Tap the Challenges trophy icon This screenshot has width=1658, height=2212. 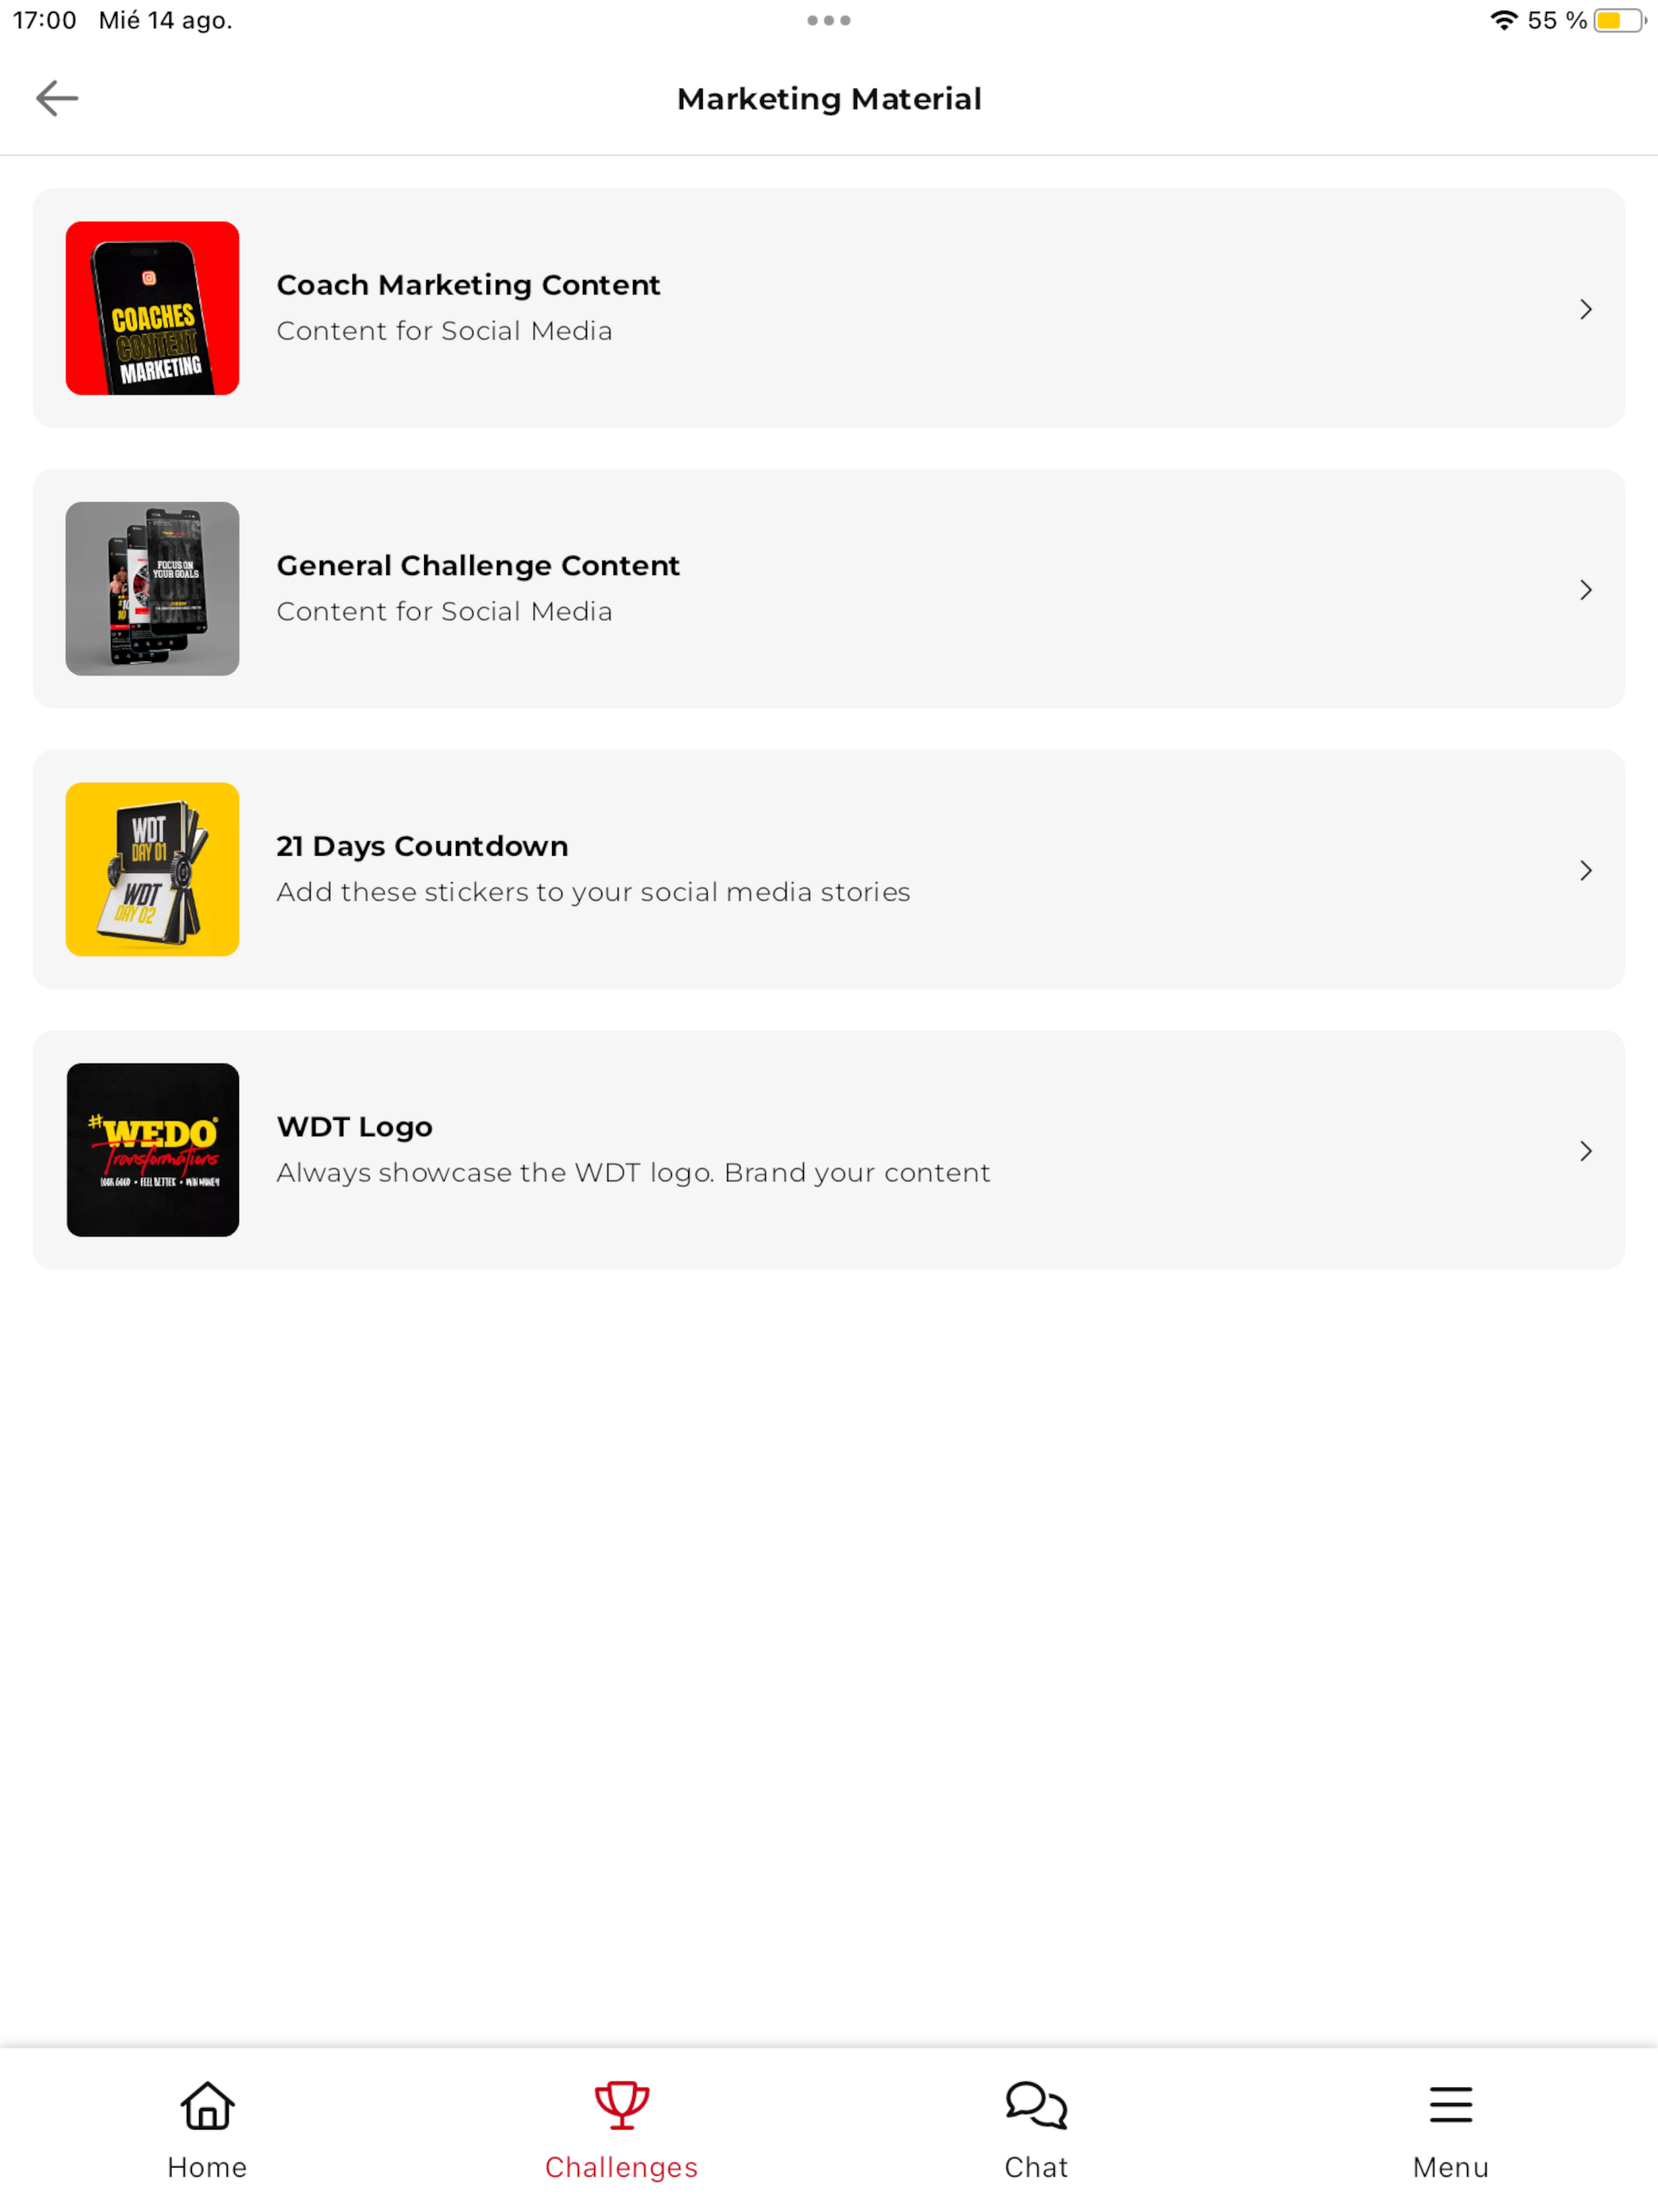(621, 2105)
